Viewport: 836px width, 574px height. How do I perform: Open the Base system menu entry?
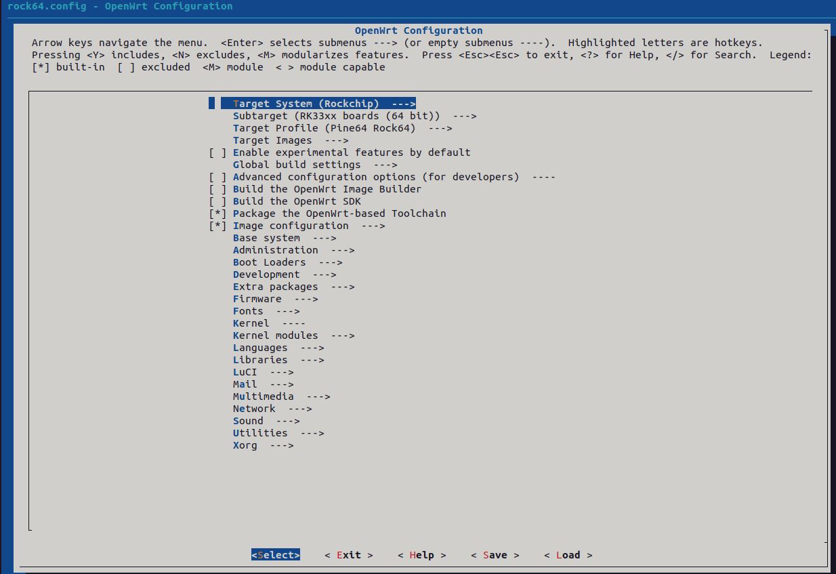284,238
